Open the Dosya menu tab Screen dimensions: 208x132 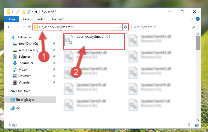click(x=12, y=19)
